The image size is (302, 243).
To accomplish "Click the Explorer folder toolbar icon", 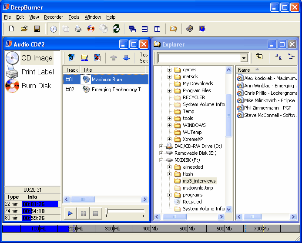I will (x=173, y=29).
